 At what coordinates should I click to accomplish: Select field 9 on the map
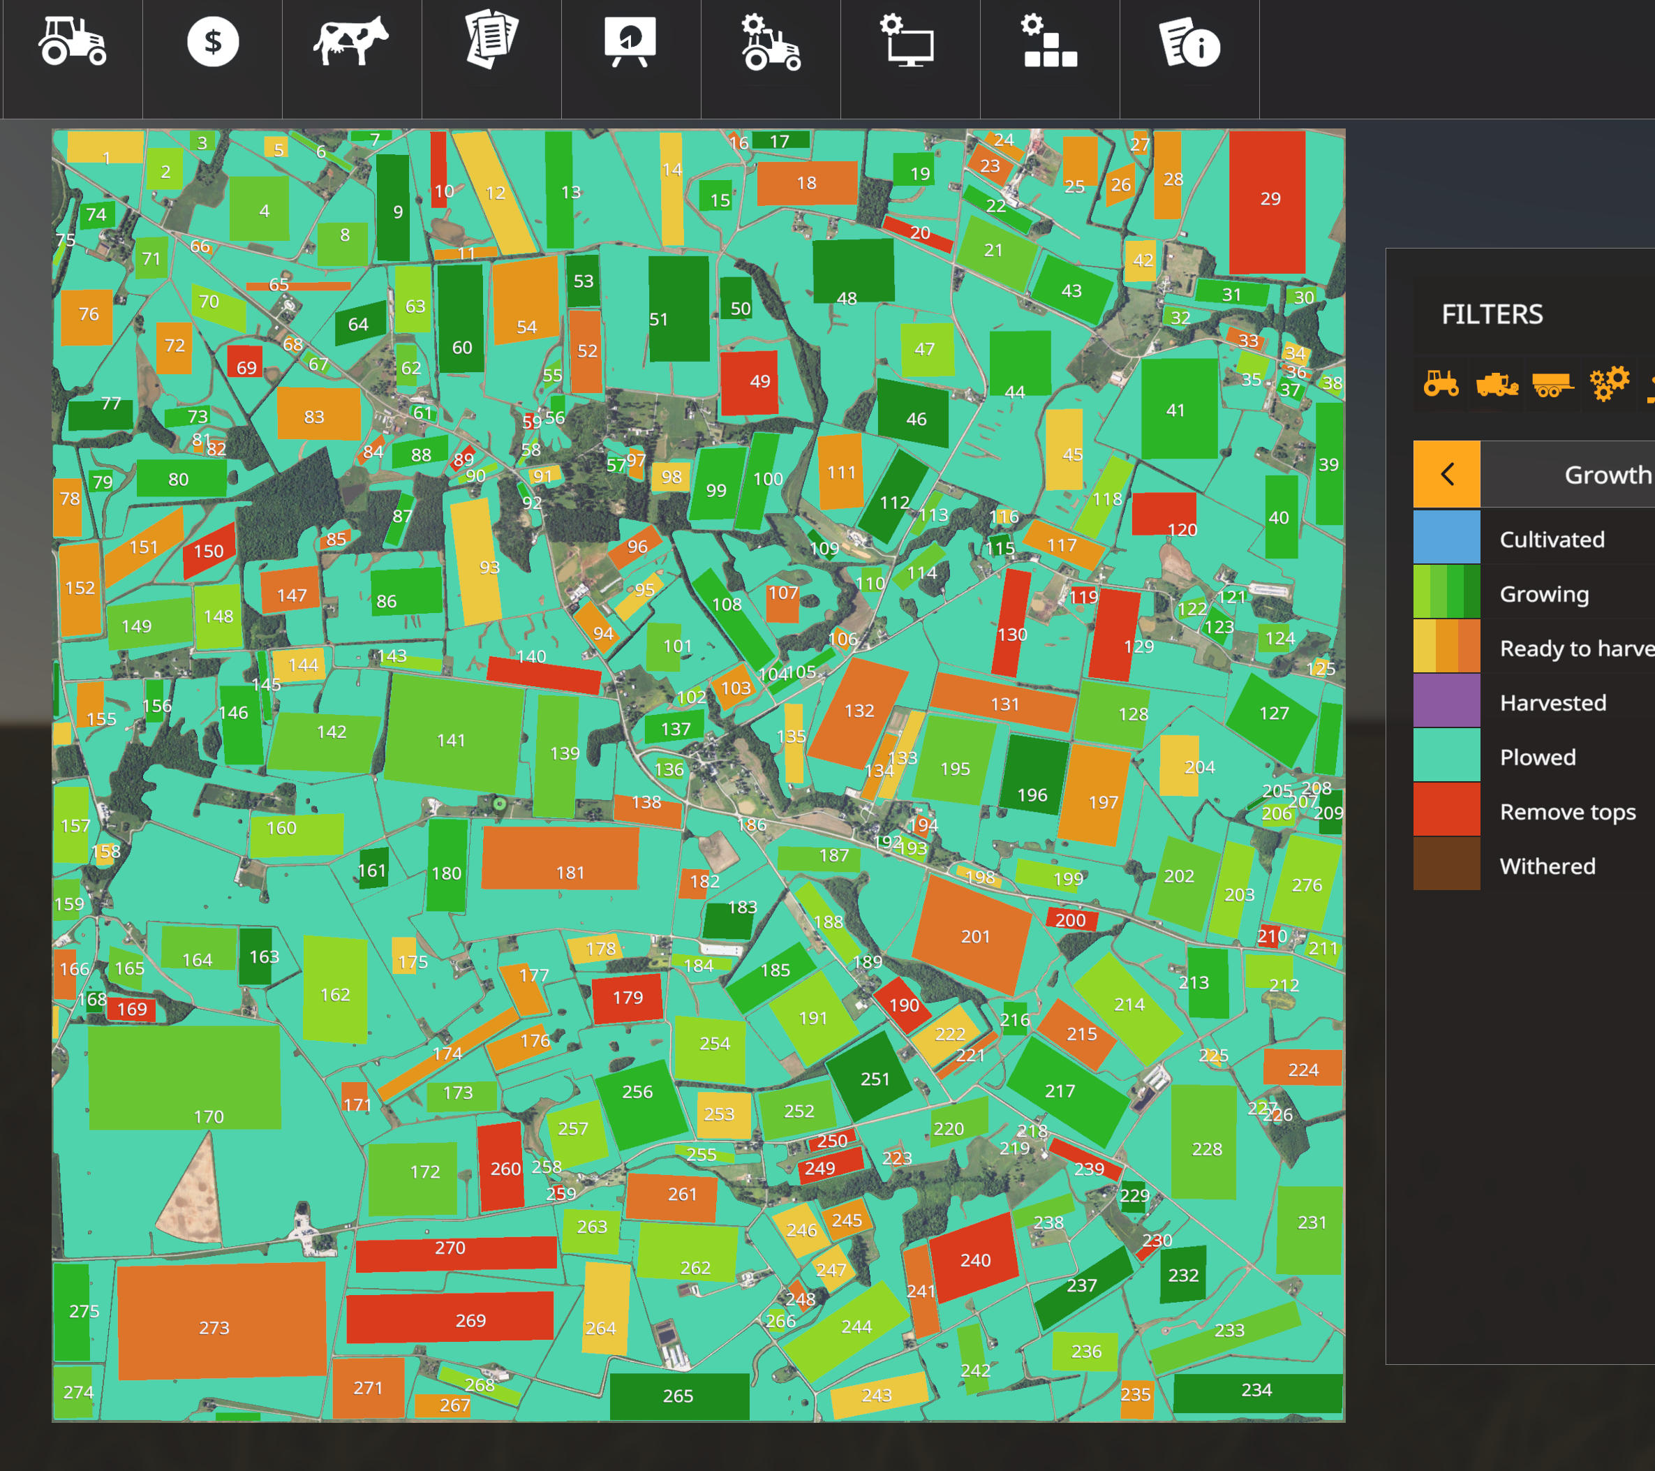(x=394, y=207)
